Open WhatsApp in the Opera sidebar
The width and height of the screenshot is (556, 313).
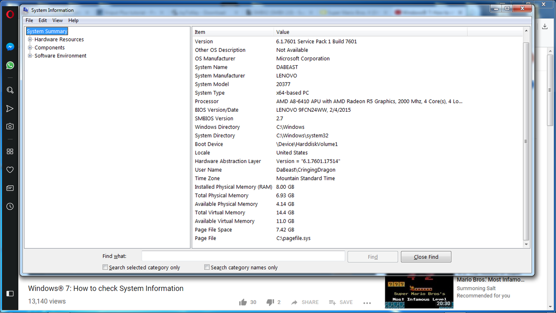(x=10, y=65)
